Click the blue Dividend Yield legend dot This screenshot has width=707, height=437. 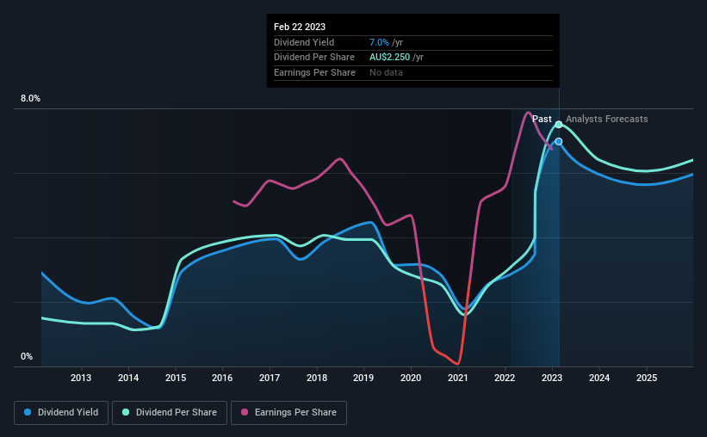tap(28, 412)
